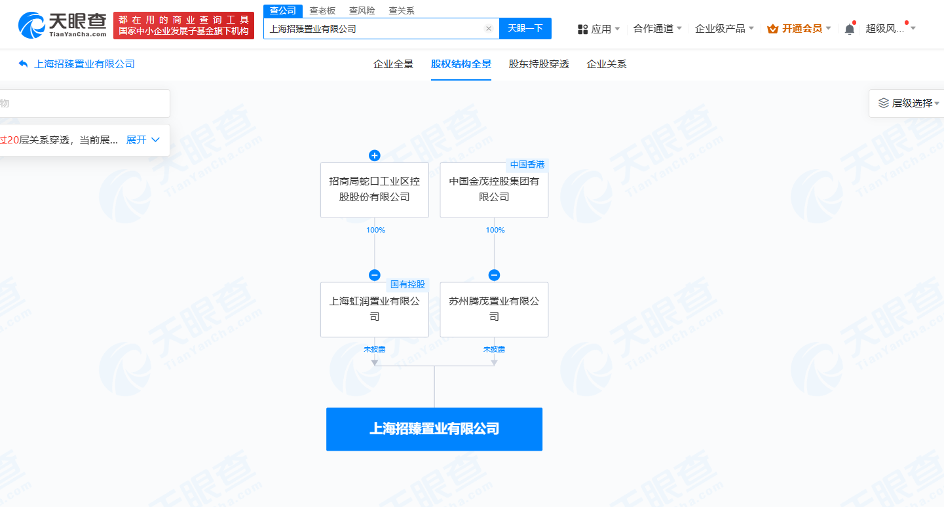Click the 应用 grid icon
944x507 pixels.
582,29
